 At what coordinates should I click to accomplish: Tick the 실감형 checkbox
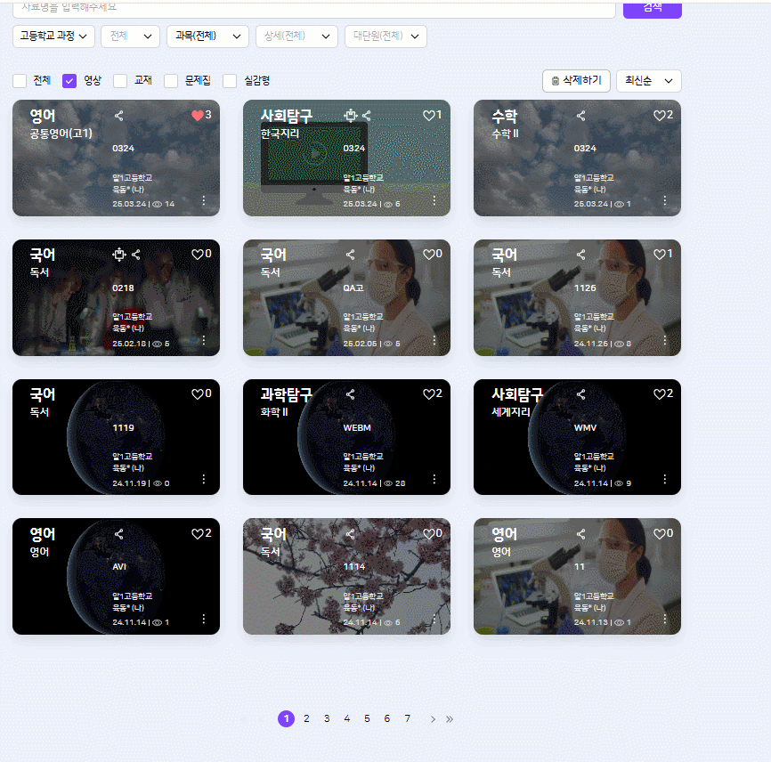pos(230,81)
